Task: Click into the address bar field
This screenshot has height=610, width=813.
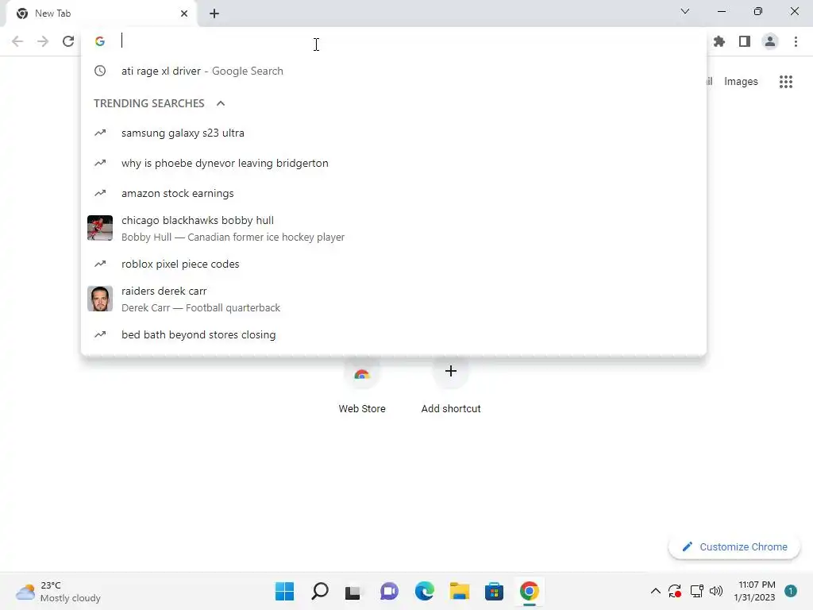Action: [x=394, y=41]
